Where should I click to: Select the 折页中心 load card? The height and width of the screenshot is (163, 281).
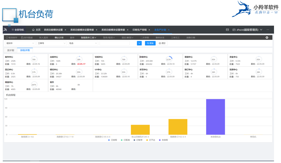tap(160, 73)
